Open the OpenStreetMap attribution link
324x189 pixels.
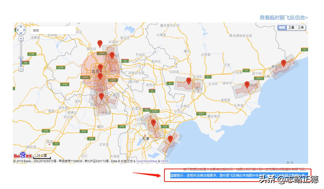(x=147, y=161)
